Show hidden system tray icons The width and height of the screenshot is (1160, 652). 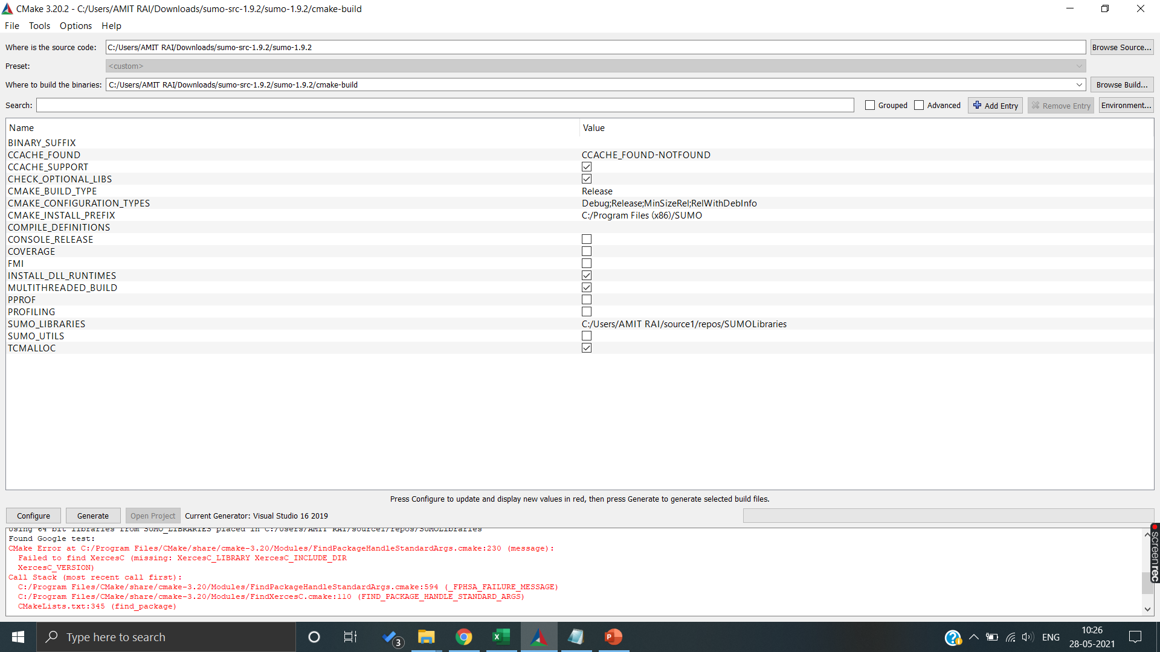974,637
